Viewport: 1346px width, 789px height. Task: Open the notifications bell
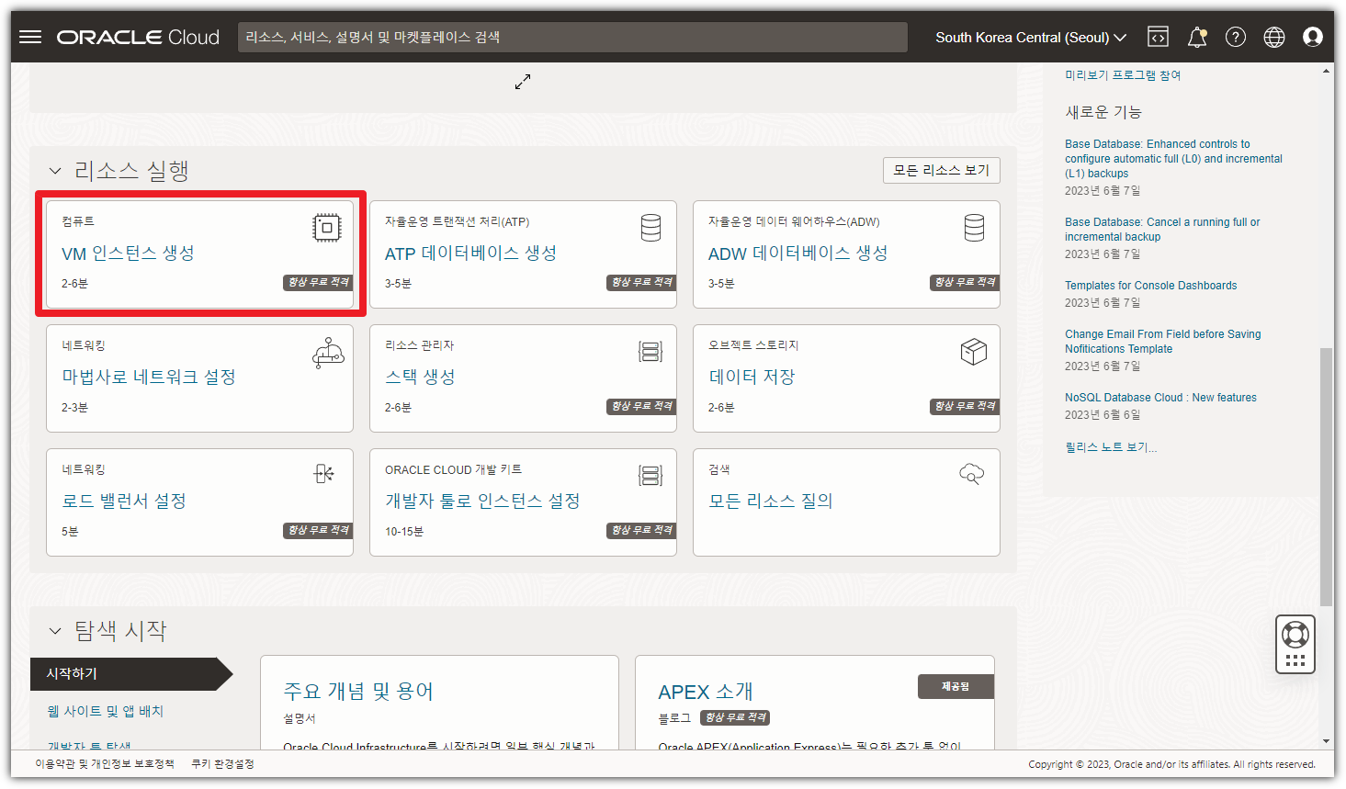click(1197, 37)
